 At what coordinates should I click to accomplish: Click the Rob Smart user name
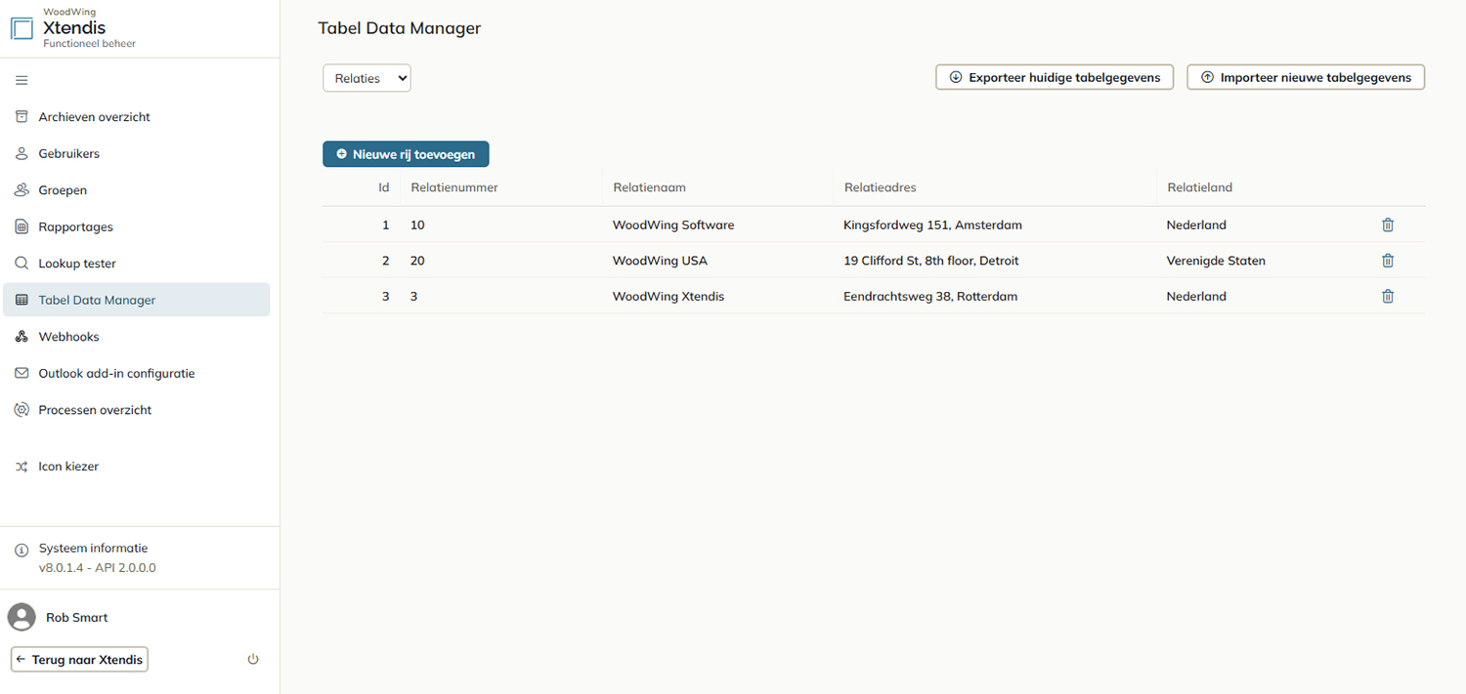[77, 617]
